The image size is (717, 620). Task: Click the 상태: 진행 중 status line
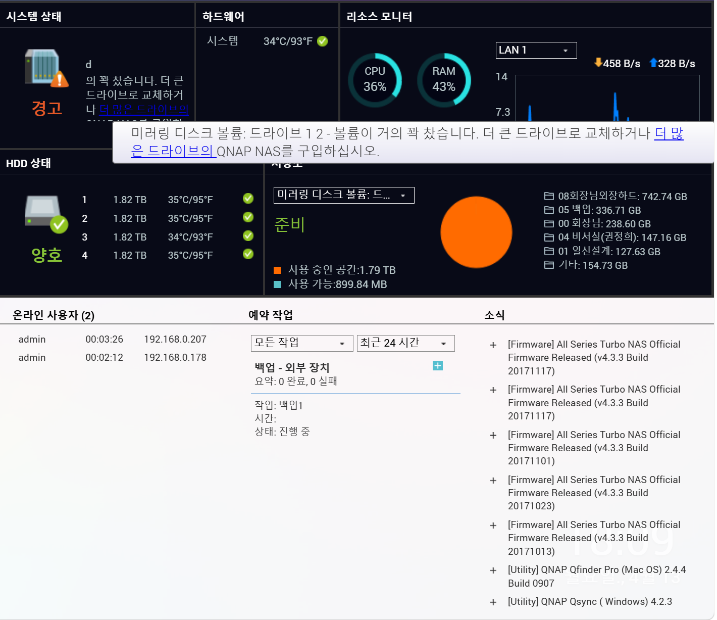(x=282, y=432)
